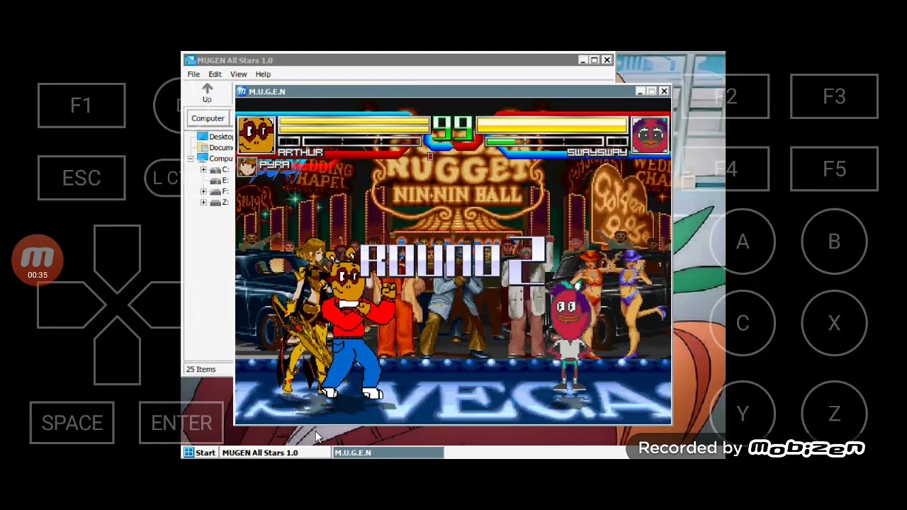Open the Edit menu
The width and height of the screenshot is (907, 510).
tap(215, 74)
